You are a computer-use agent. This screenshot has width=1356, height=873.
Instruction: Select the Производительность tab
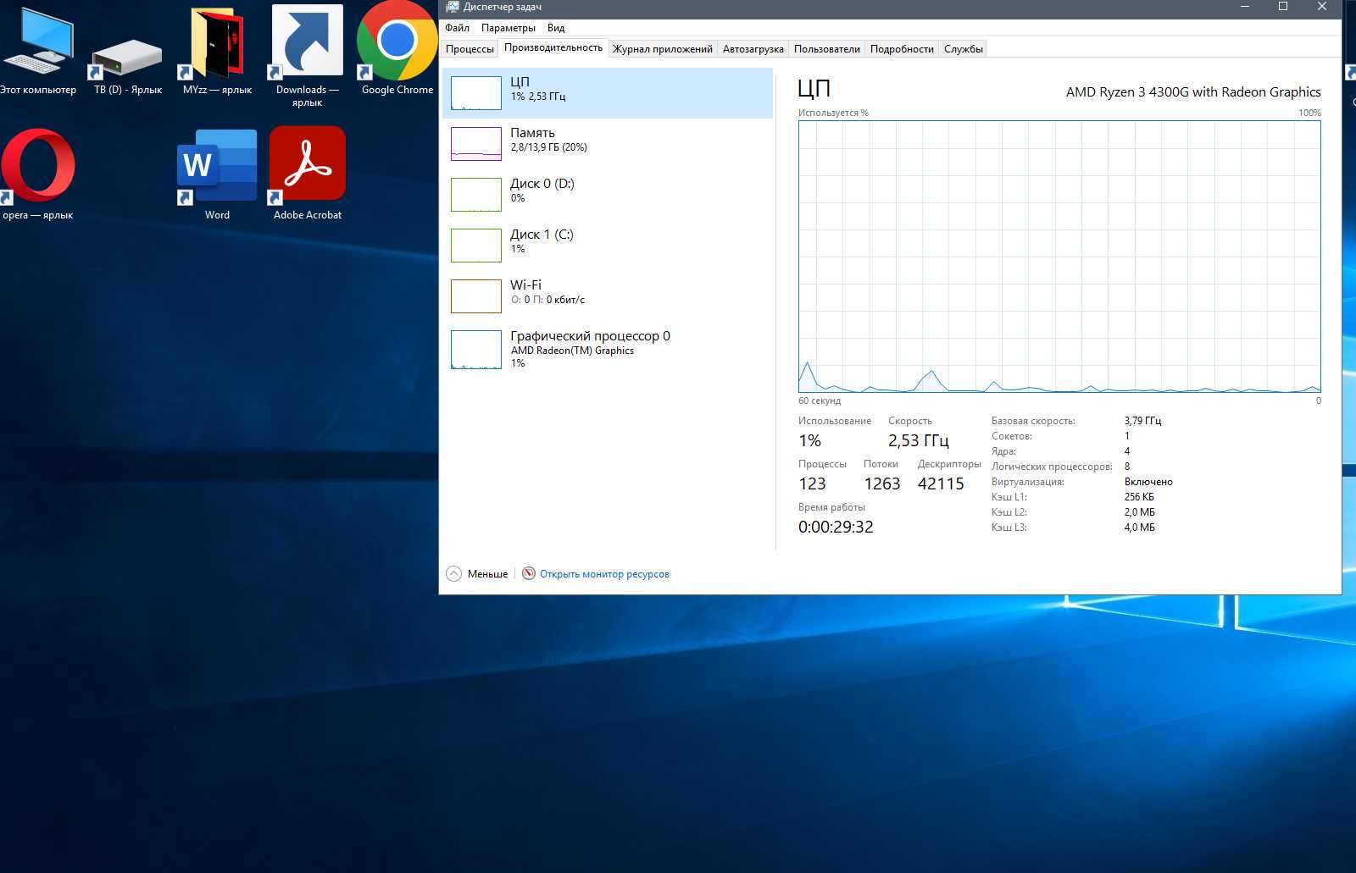pos(553,47)
